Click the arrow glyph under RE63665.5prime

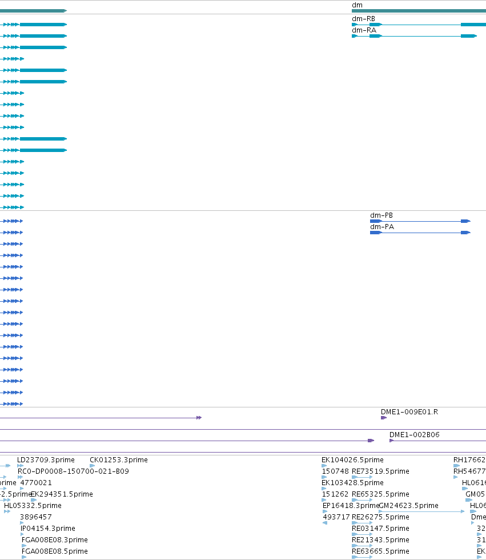coord(362,557)
